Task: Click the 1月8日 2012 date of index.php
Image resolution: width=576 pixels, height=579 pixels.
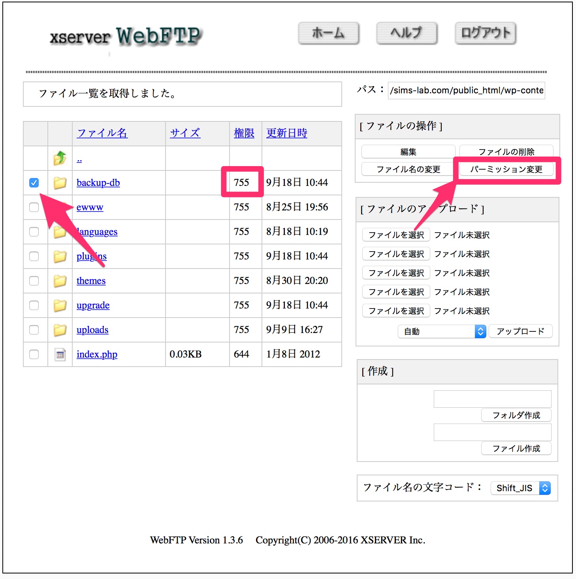Action: (293, 354)
